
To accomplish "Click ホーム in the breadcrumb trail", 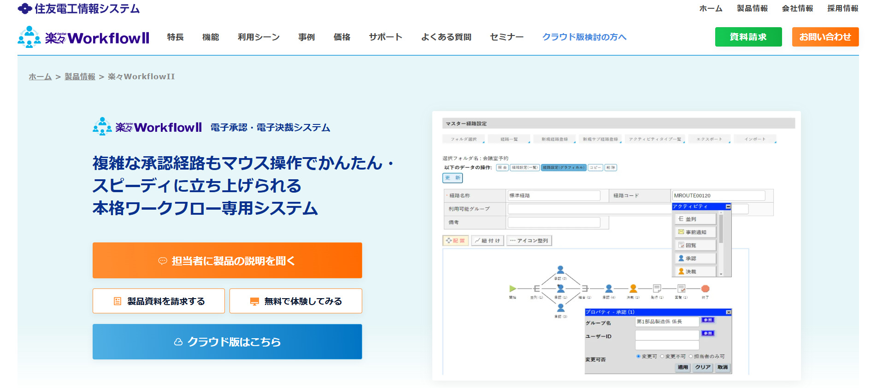I will 40,76.
